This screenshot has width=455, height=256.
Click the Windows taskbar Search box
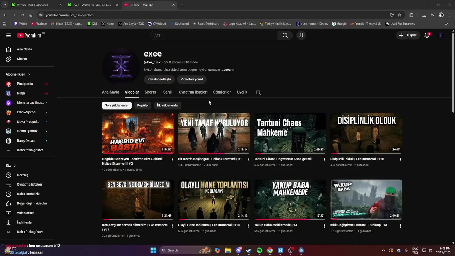(x=184, y=250)
